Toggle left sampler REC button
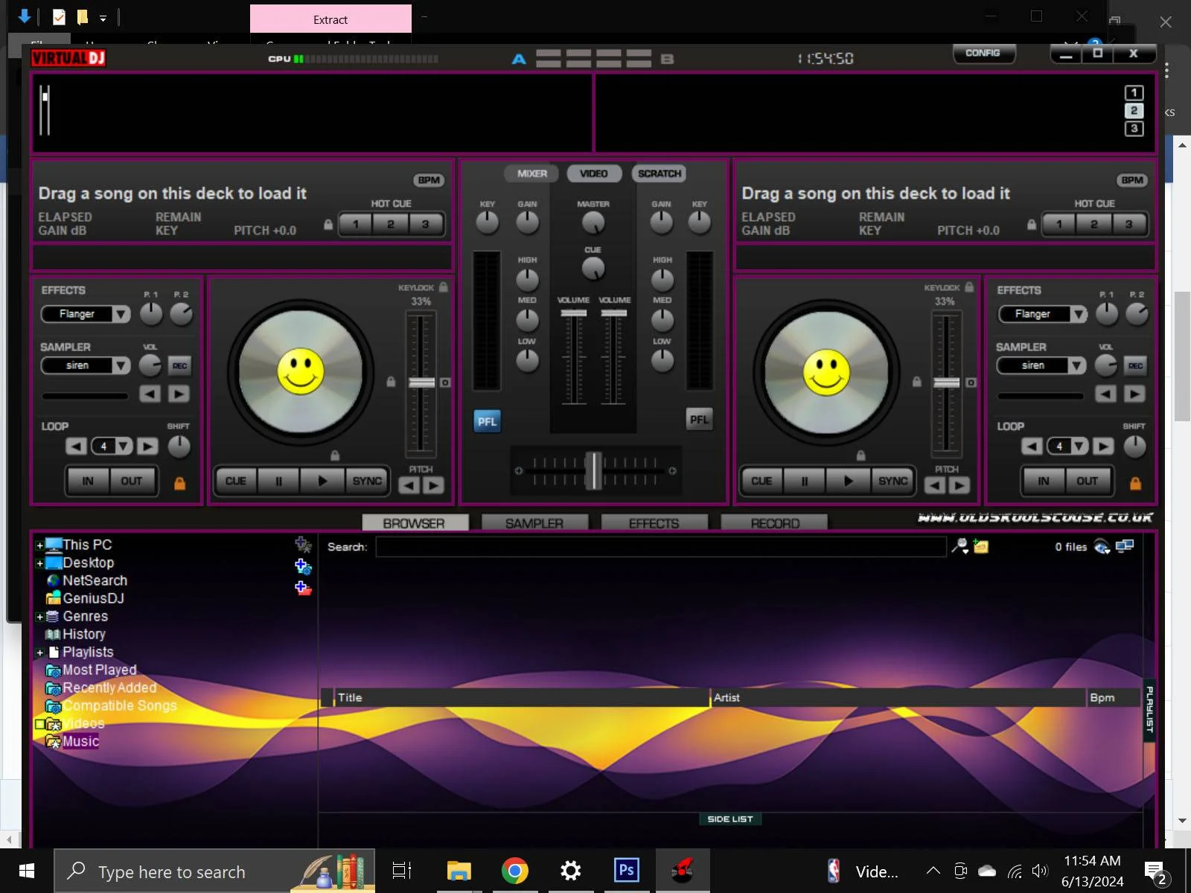Screen dimensions: 1191x893 coord(179,365)
